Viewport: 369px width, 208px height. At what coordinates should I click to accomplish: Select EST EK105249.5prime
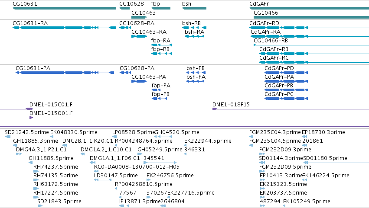coord(284,206)
